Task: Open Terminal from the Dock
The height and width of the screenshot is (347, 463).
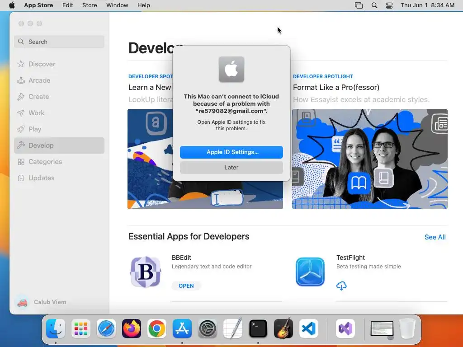Action: tap(258, 328)
